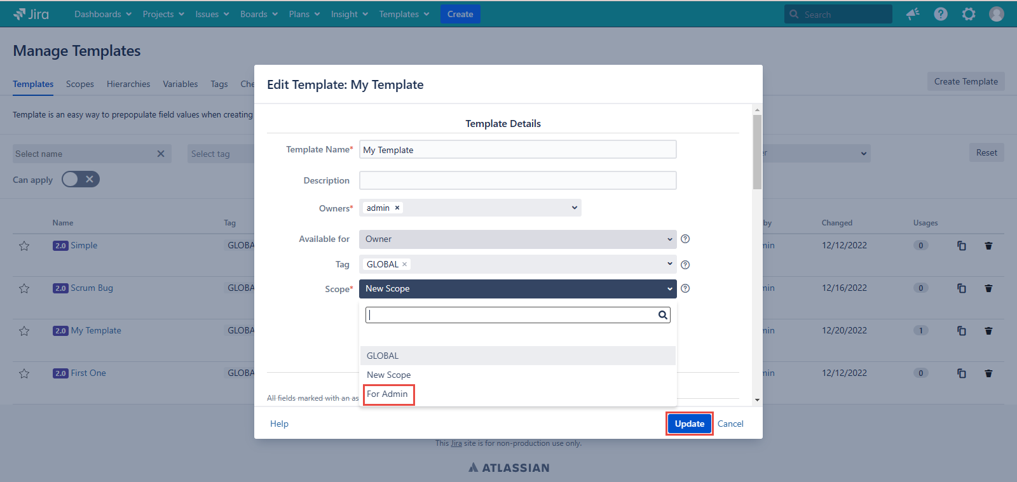Switch to the Hierarchies tab
The image size is (1017, 482).
[128, 84]
